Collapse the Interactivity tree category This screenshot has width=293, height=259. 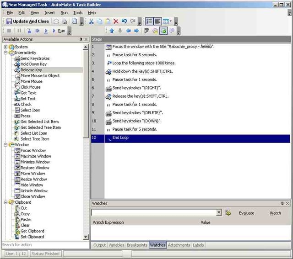click(x=5, y=53)
